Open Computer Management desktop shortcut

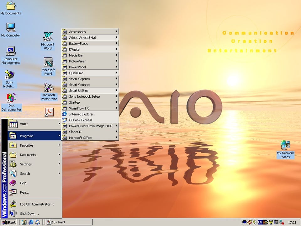click(11, 55)
